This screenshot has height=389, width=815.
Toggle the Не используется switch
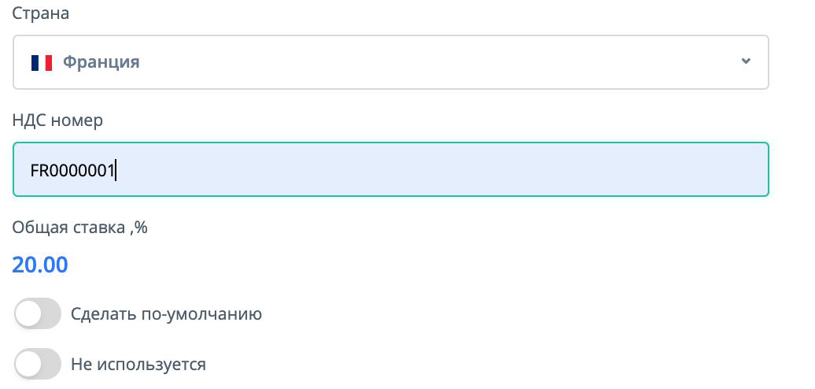tap(38, 365)
